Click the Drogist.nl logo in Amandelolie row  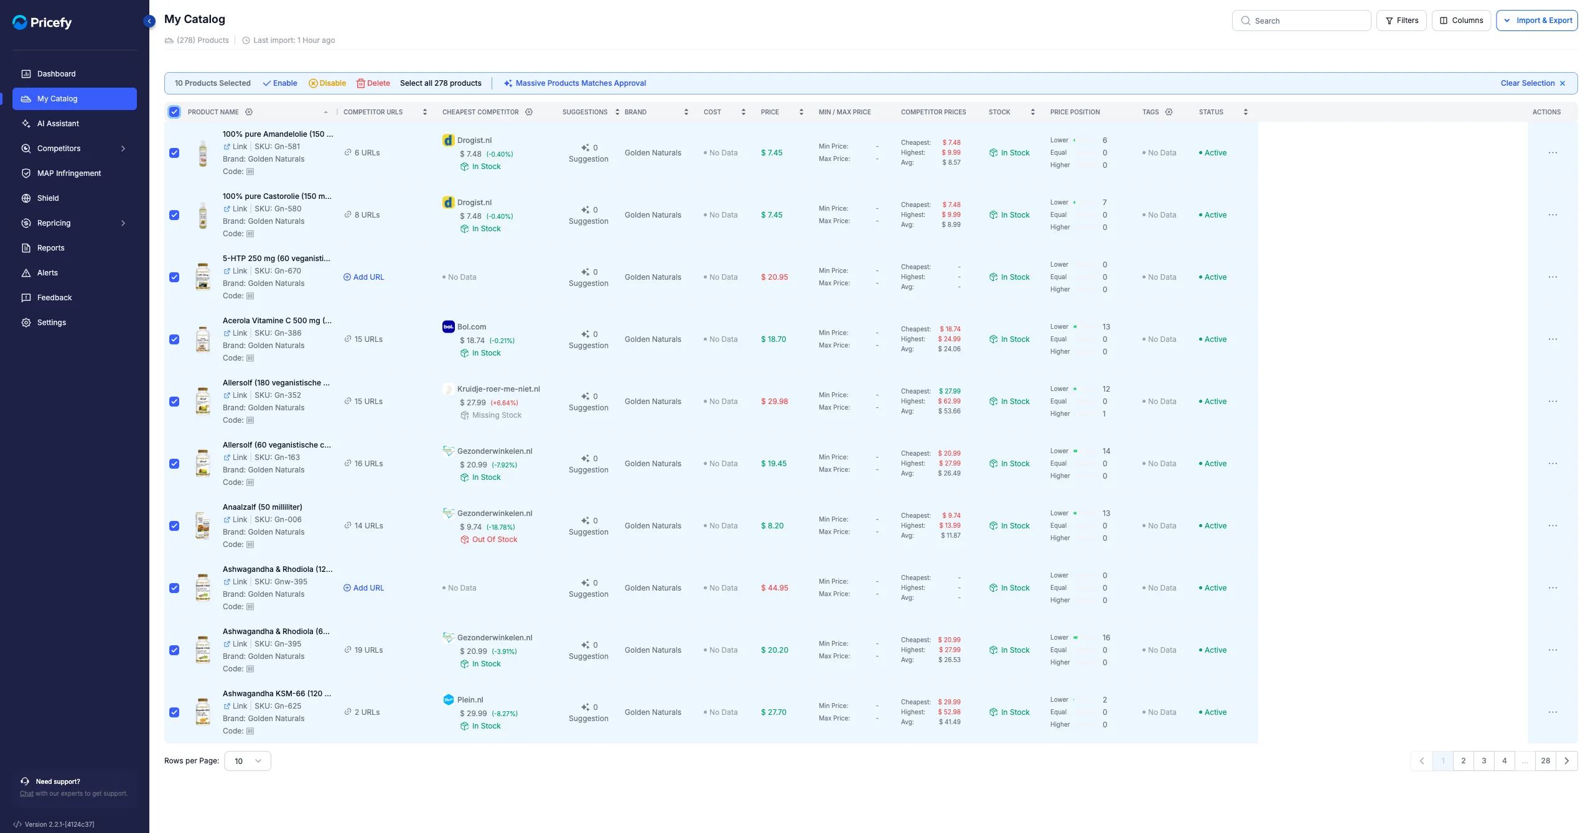[448, 140]
